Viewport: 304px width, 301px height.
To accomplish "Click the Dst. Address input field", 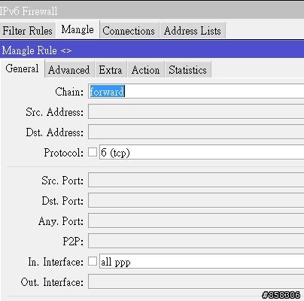I will [196, 132].
